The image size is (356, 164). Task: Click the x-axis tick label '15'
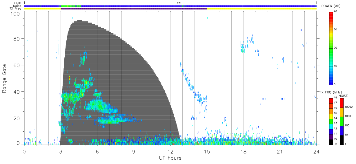[207, 152]
